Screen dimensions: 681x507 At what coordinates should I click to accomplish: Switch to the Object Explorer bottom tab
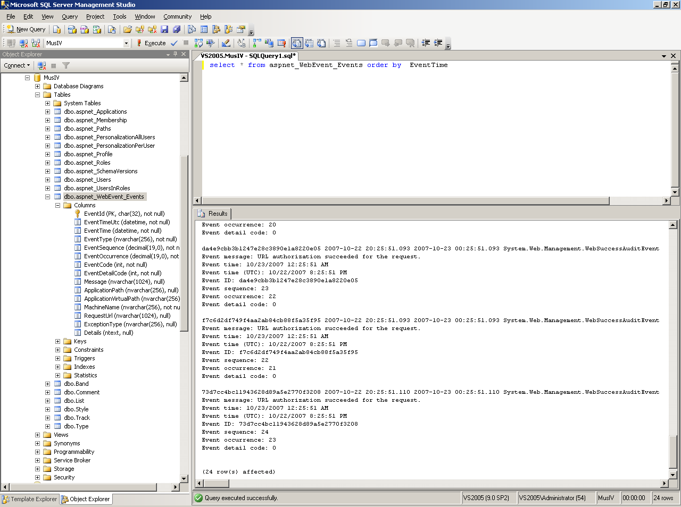[86, 499]
